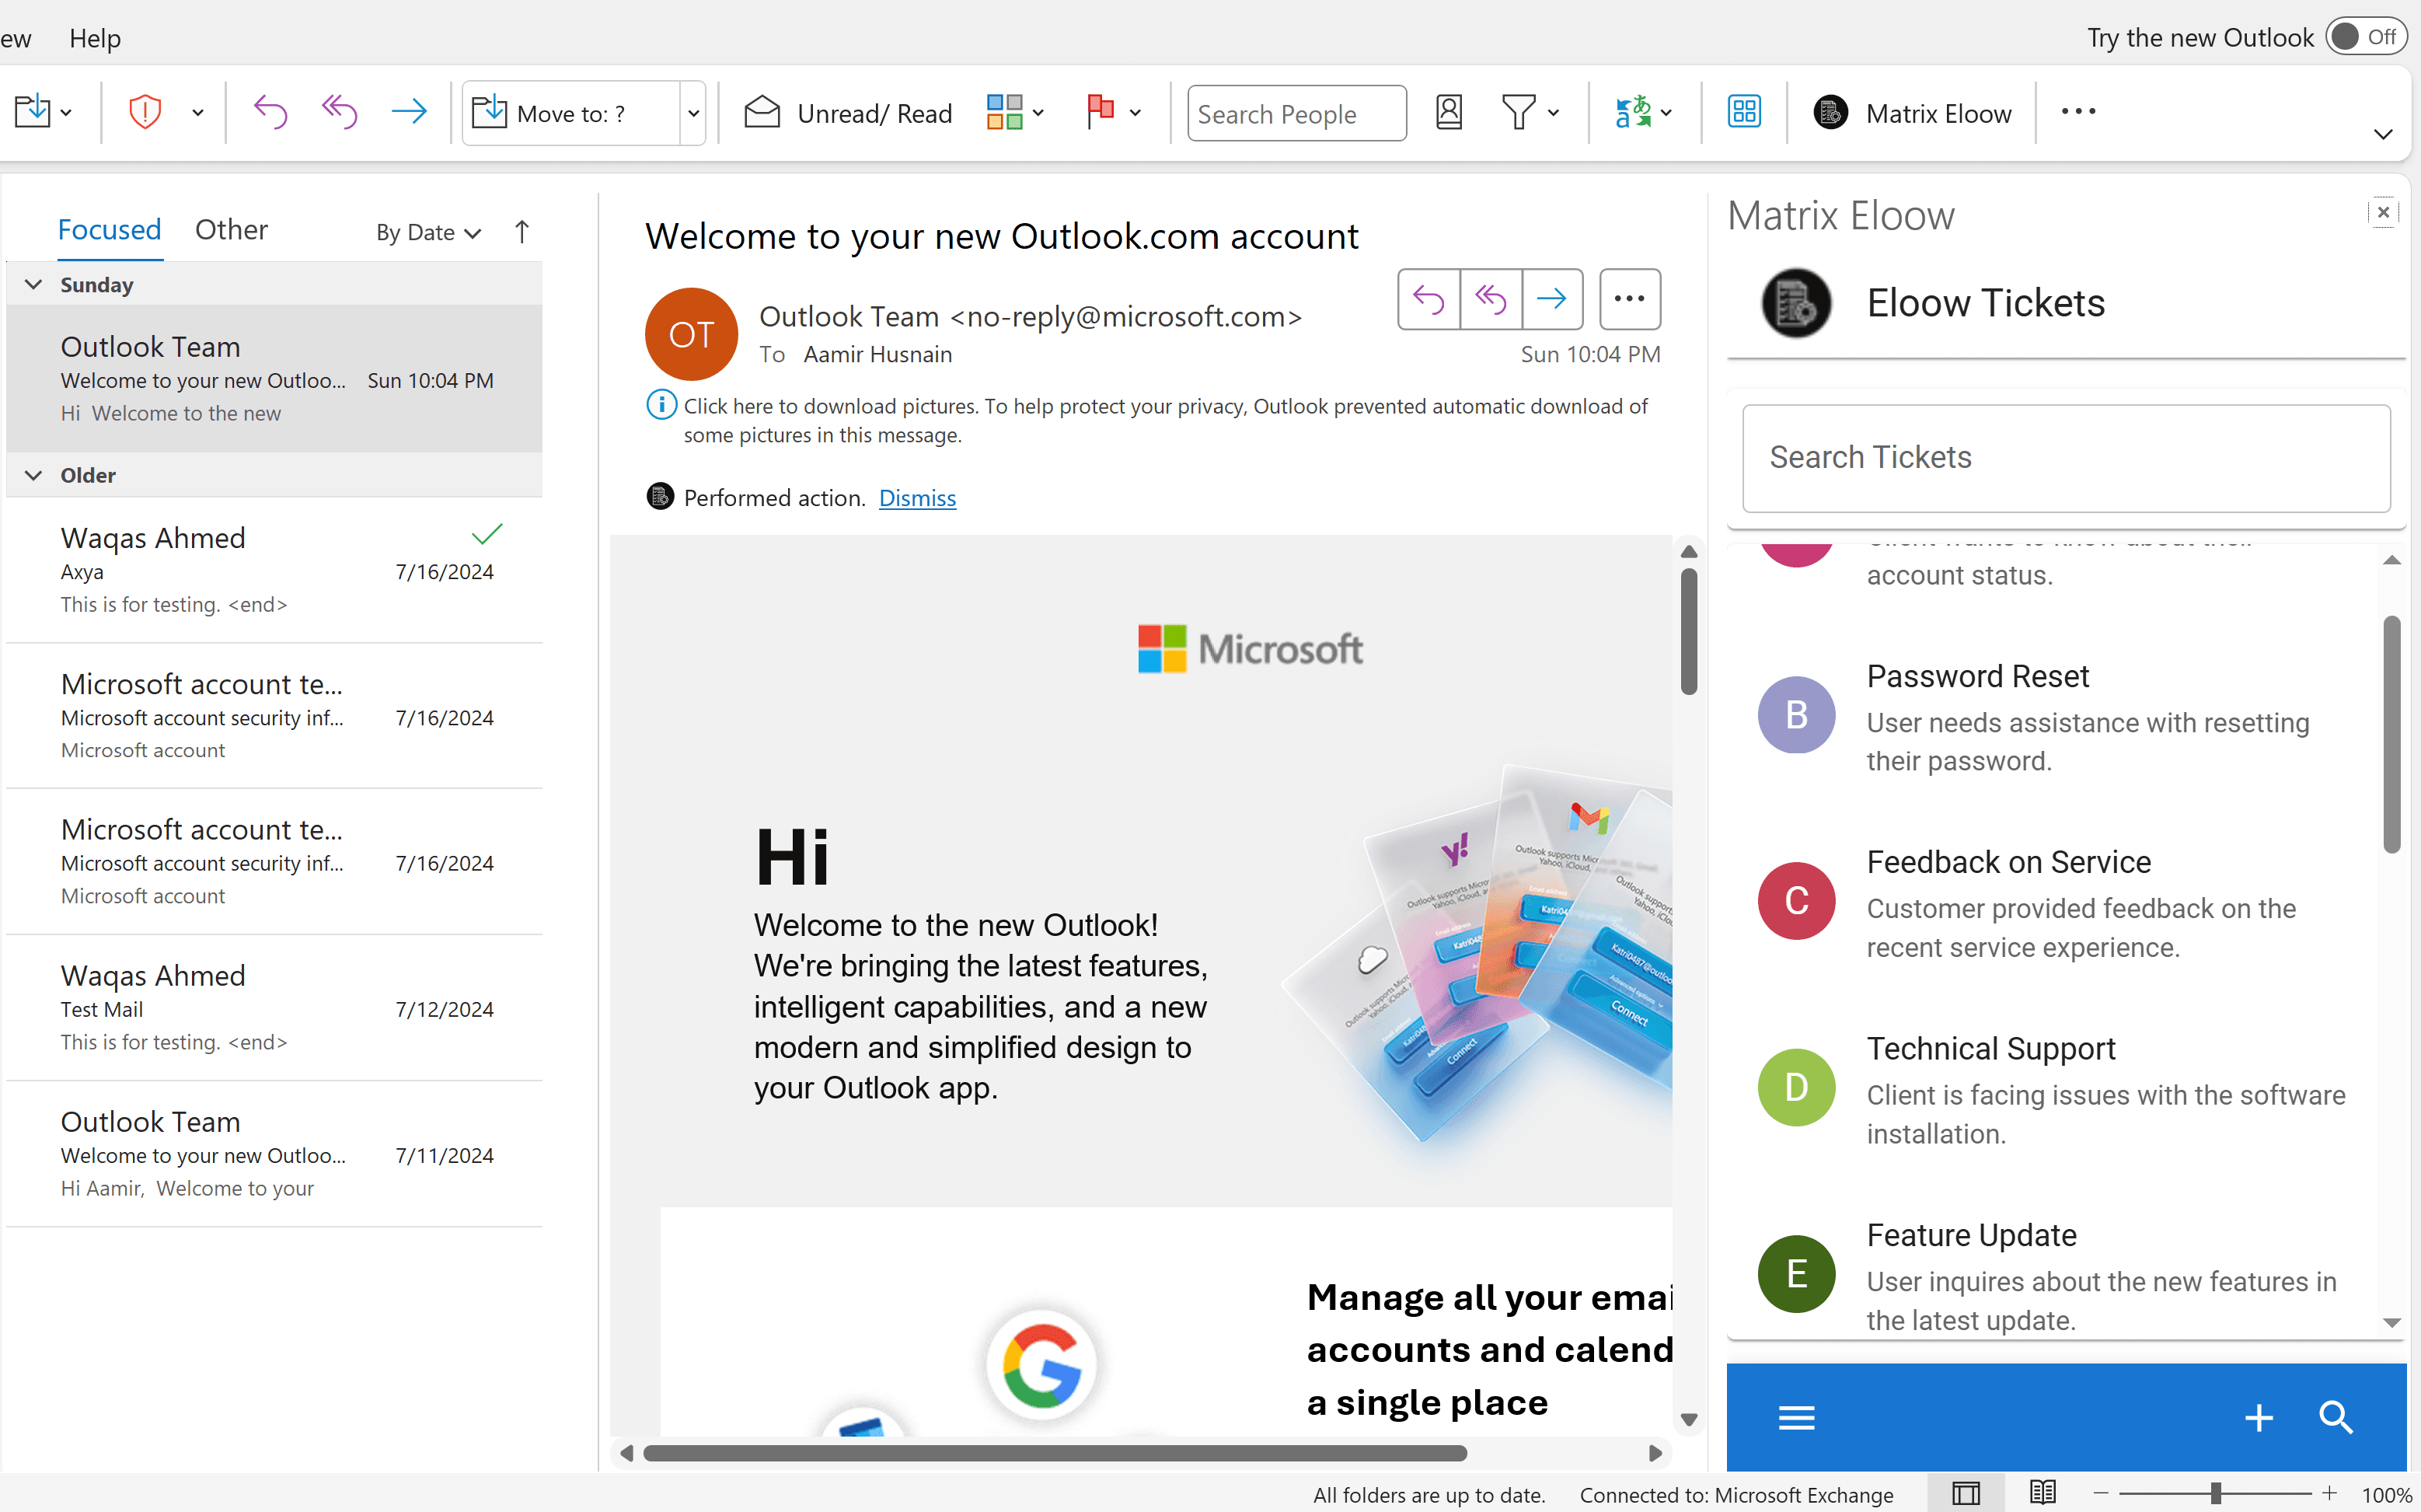Reverse sort order with up arrow

click(x=522, y=232)
